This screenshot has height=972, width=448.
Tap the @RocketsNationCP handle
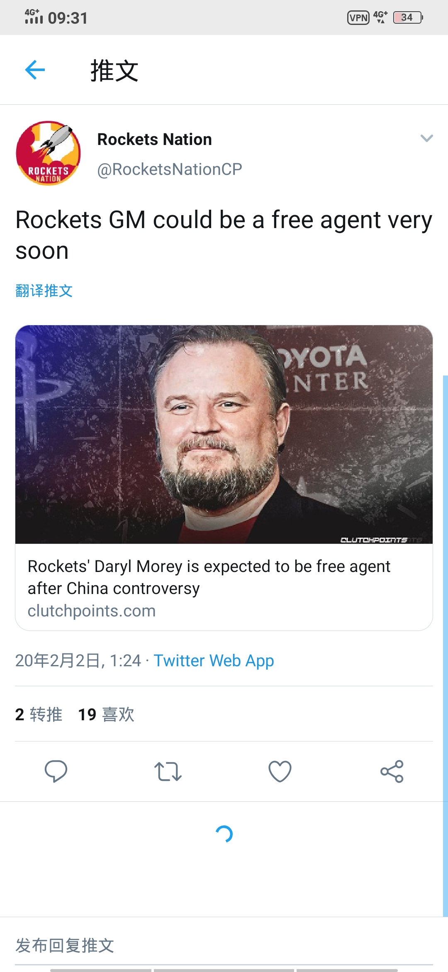click(x=170, y=169)
